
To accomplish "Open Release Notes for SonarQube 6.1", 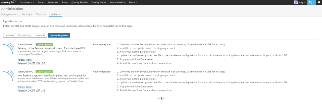I will point(25,60).
